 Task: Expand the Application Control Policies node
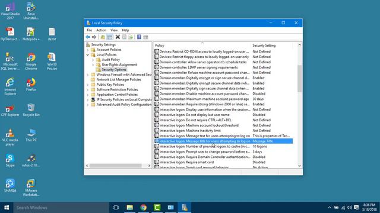click(88, 95)
